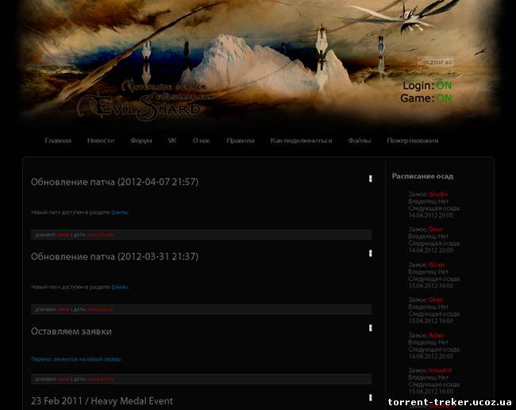Screen dimensions: 516x410
Task: Select the Giran castle name
Action: coord(437,265)
